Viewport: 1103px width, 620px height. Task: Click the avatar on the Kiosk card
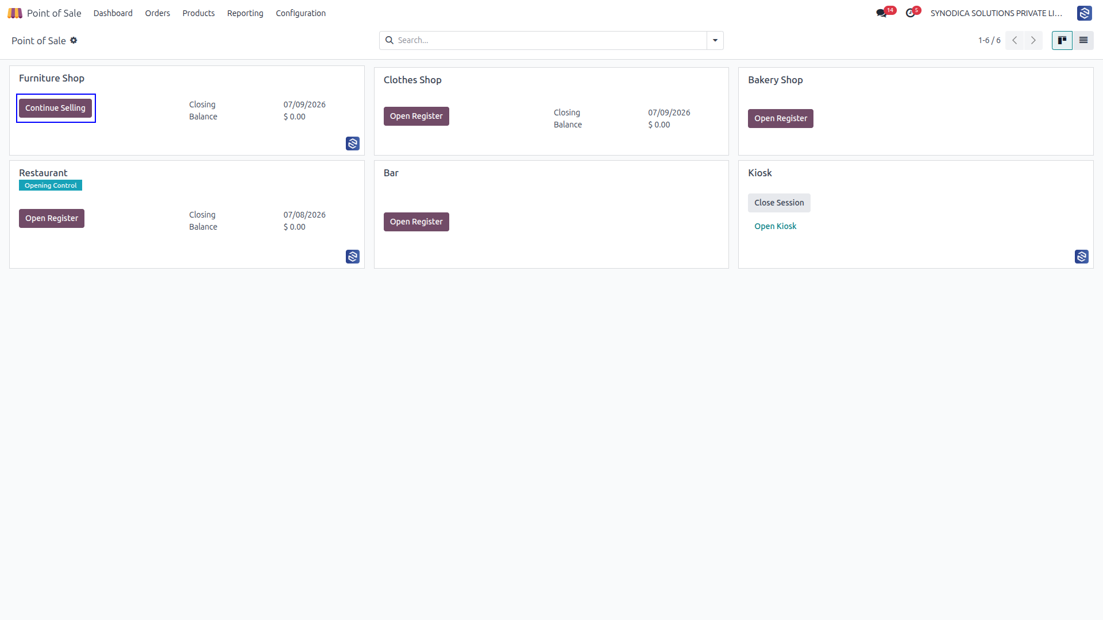1081,257
